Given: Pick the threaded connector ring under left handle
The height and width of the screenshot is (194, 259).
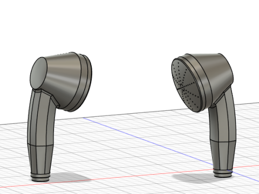Looking at the screenshot, I should (40, 177).
